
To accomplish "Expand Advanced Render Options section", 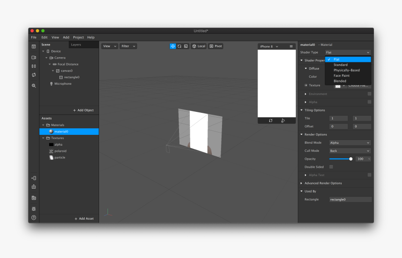I will pos(301,183).
